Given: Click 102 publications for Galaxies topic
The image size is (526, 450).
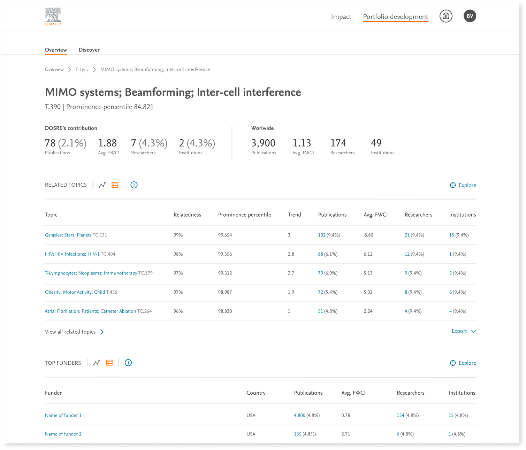Looking at the screenshot, I should pos(322,235).
